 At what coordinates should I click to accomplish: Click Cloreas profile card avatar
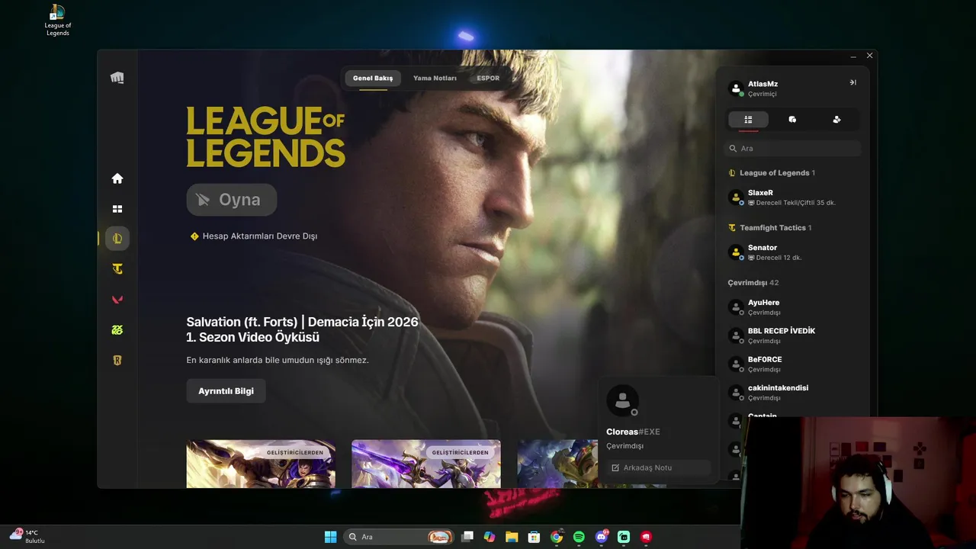[622, 400]
